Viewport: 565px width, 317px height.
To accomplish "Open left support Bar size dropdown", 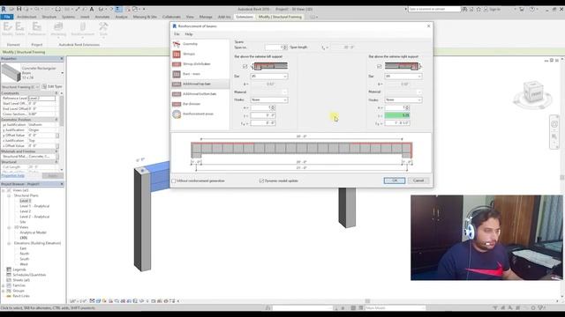I will 268,77.
